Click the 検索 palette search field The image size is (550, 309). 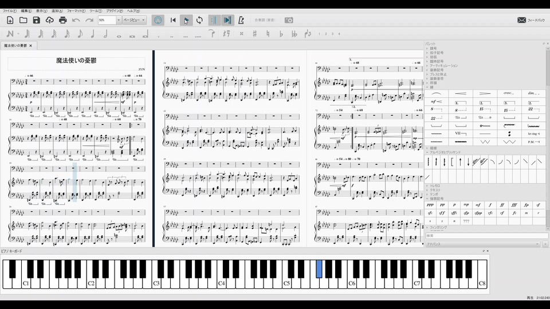click(x=486, y=236)
